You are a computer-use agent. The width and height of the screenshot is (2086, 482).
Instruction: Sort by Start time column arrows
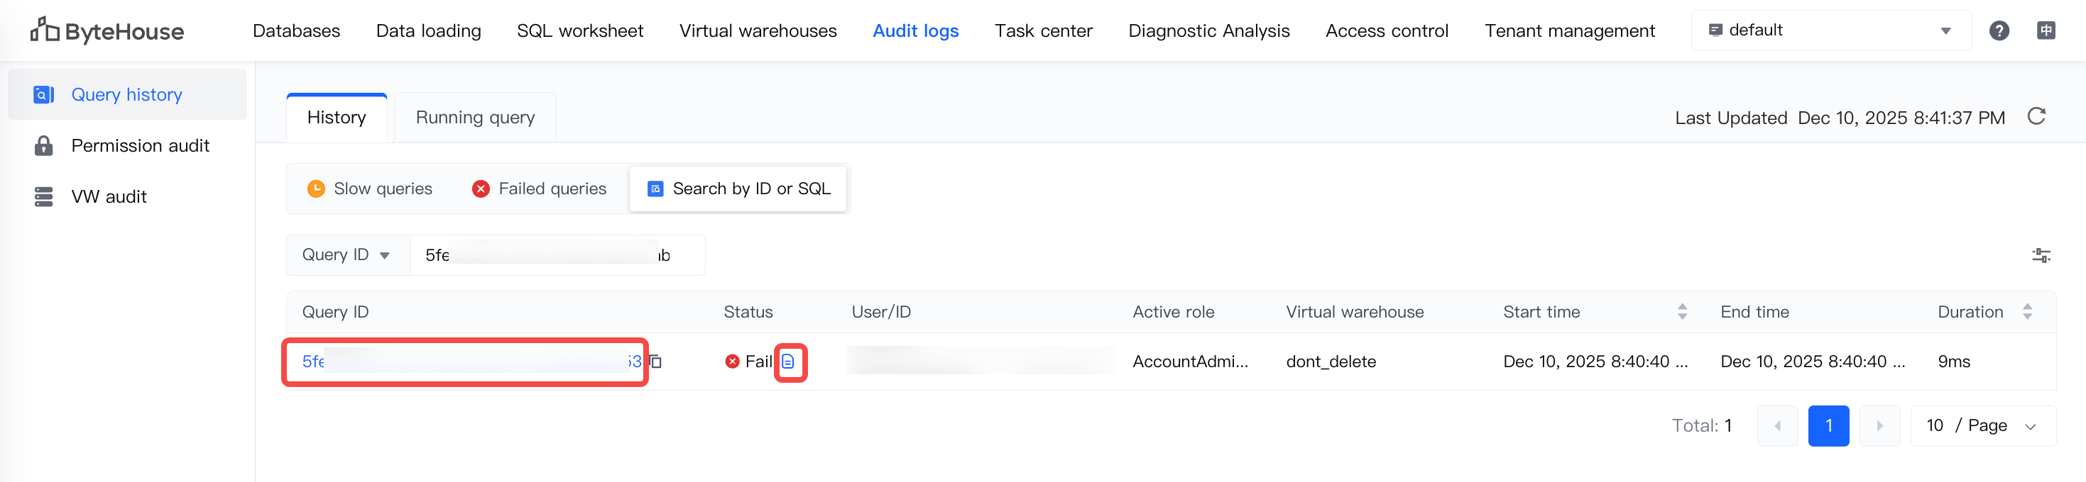pos(1682,311)
